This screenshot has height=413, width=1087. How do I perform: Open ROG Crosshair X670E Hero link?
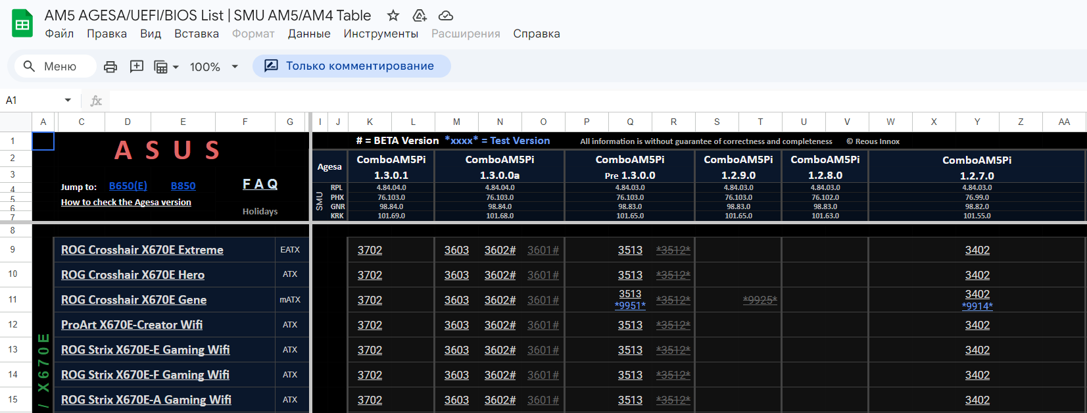click(x=133, y=275)
